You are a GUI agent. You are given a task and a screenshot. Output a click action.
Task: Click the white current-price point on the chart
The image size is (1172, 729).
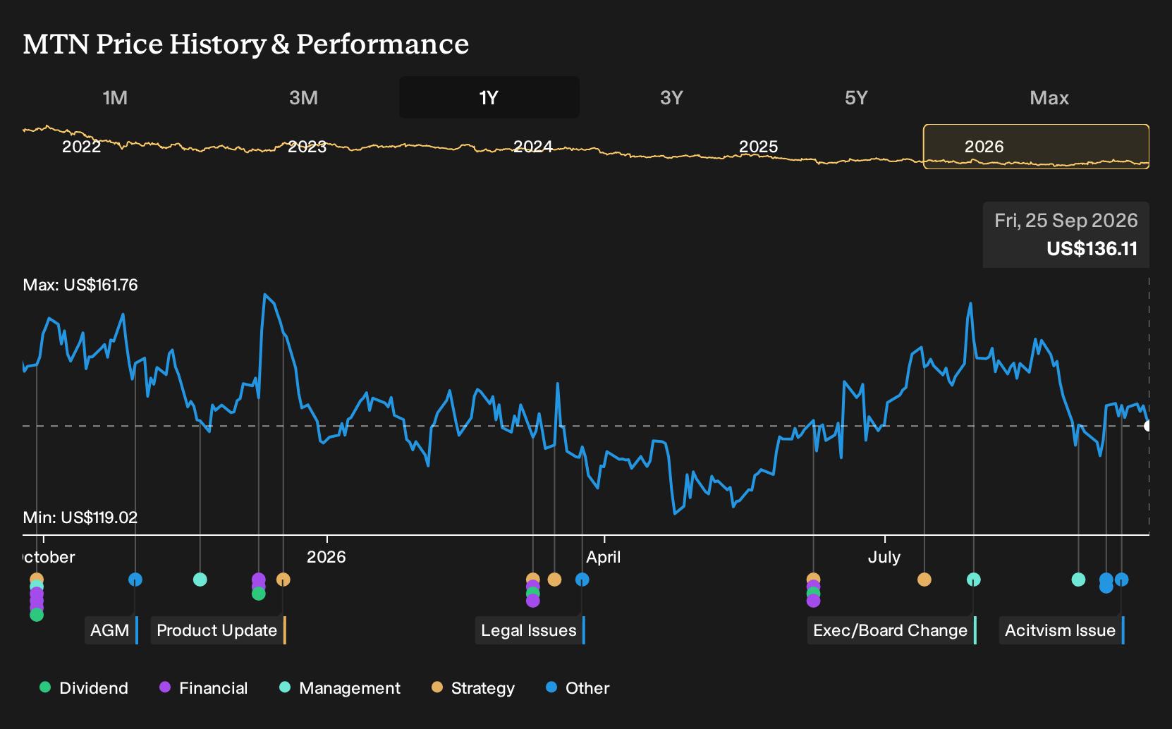tap(1148, 426)
